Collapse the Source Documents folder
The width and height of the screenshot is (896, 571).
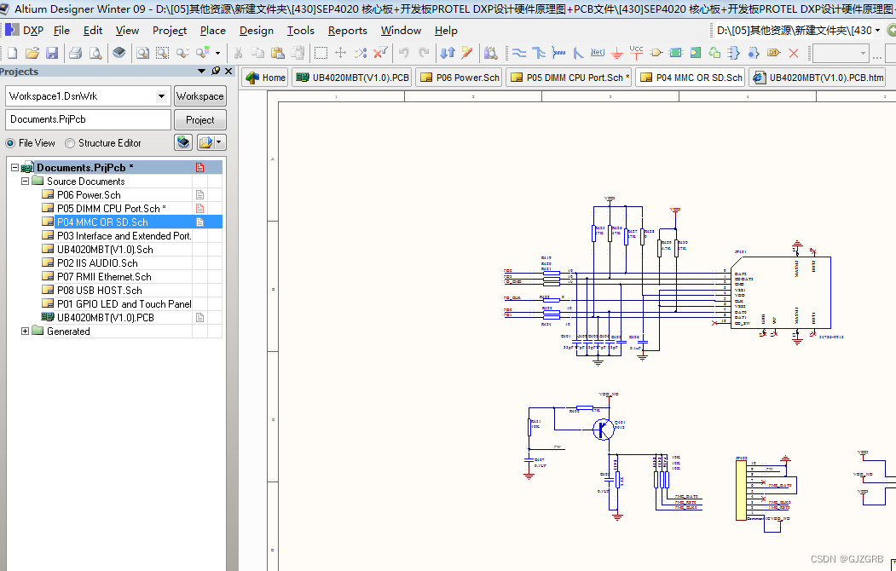pos(26,182)
